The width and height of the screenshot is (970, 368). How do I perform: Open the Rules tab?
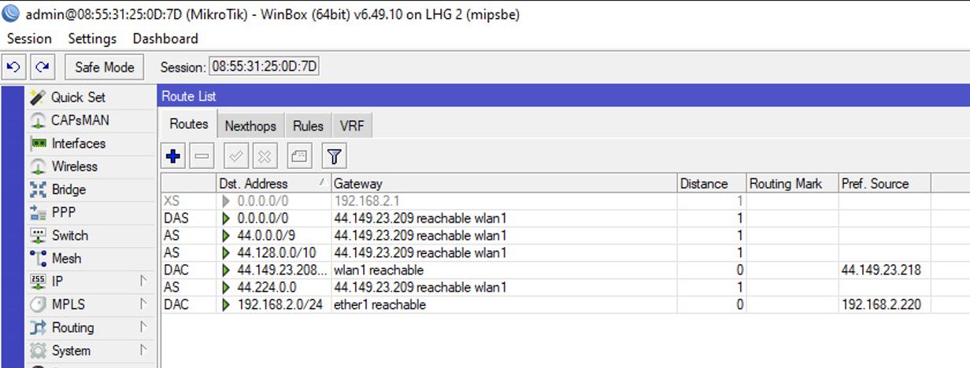(x=308, y=126)
